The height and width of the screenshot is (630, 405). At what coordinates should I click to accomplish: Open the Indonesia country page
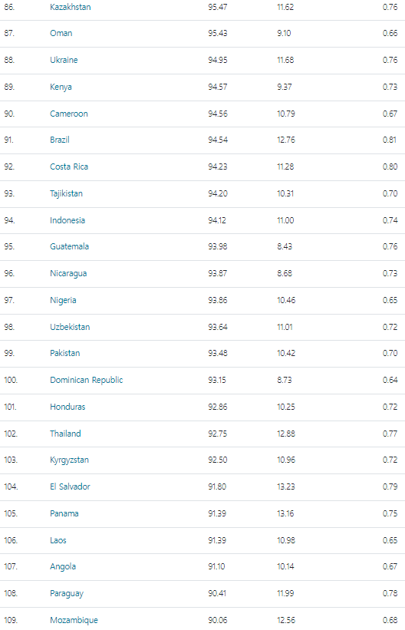click(x=67, y=220)
